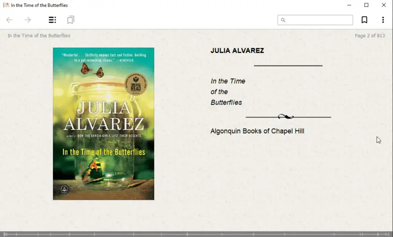The image size is (393, 237).
Task: Click the italic 'In the Time' title line
Action: (228, 81)
